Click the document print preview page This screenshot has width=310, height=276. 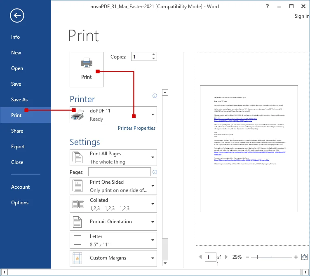coord(249,149)
